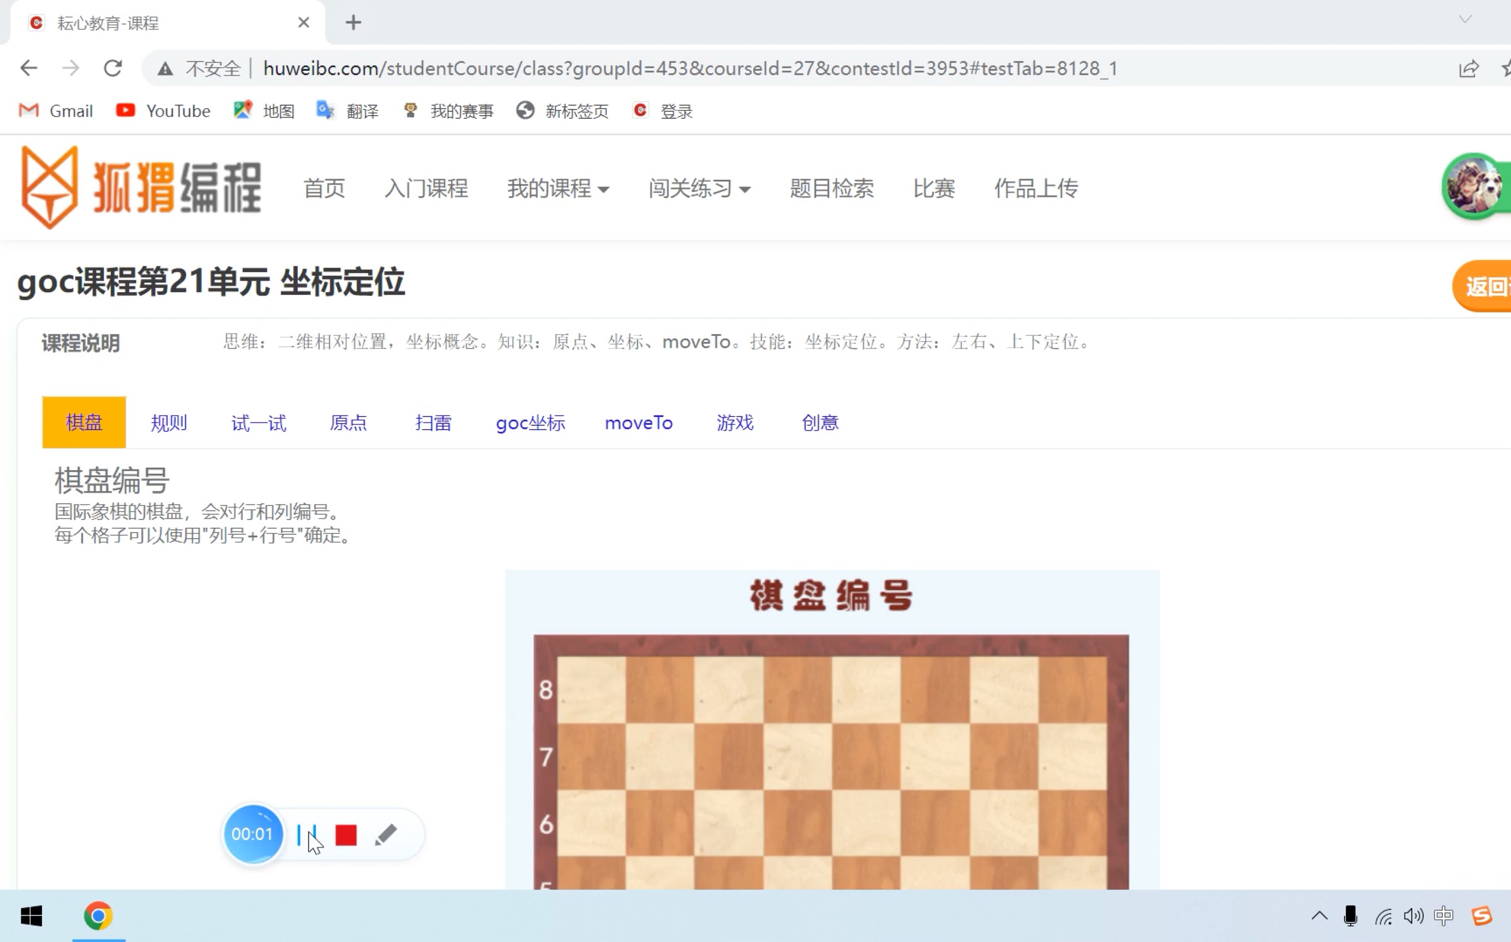1511x942 pixels.
Task: Open the 翻译 translate bookmark
Action: pyautogui.click(x=348, y=111)
